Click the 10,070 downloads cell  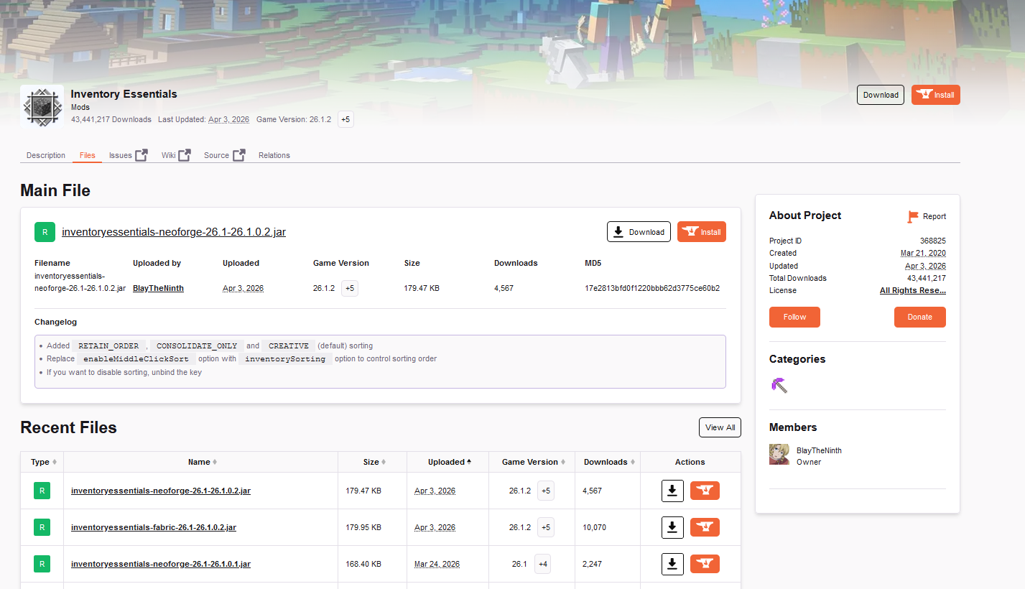594,527
